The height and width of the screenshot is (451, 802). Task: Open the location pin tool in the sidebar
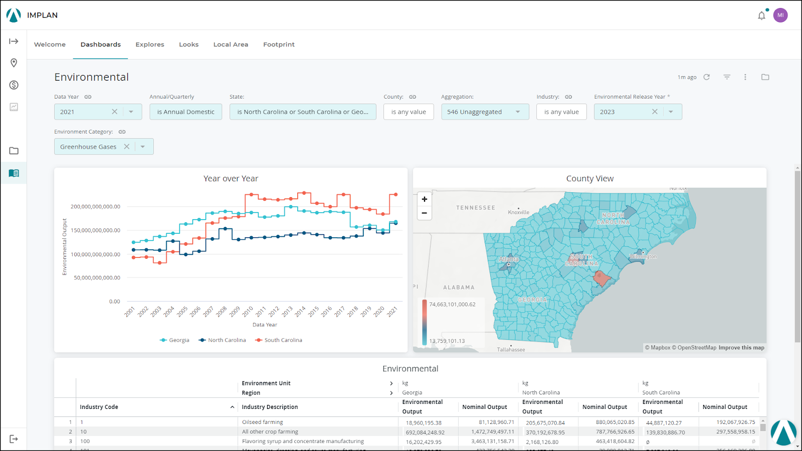pyautogui.click(x=14, y=63)
